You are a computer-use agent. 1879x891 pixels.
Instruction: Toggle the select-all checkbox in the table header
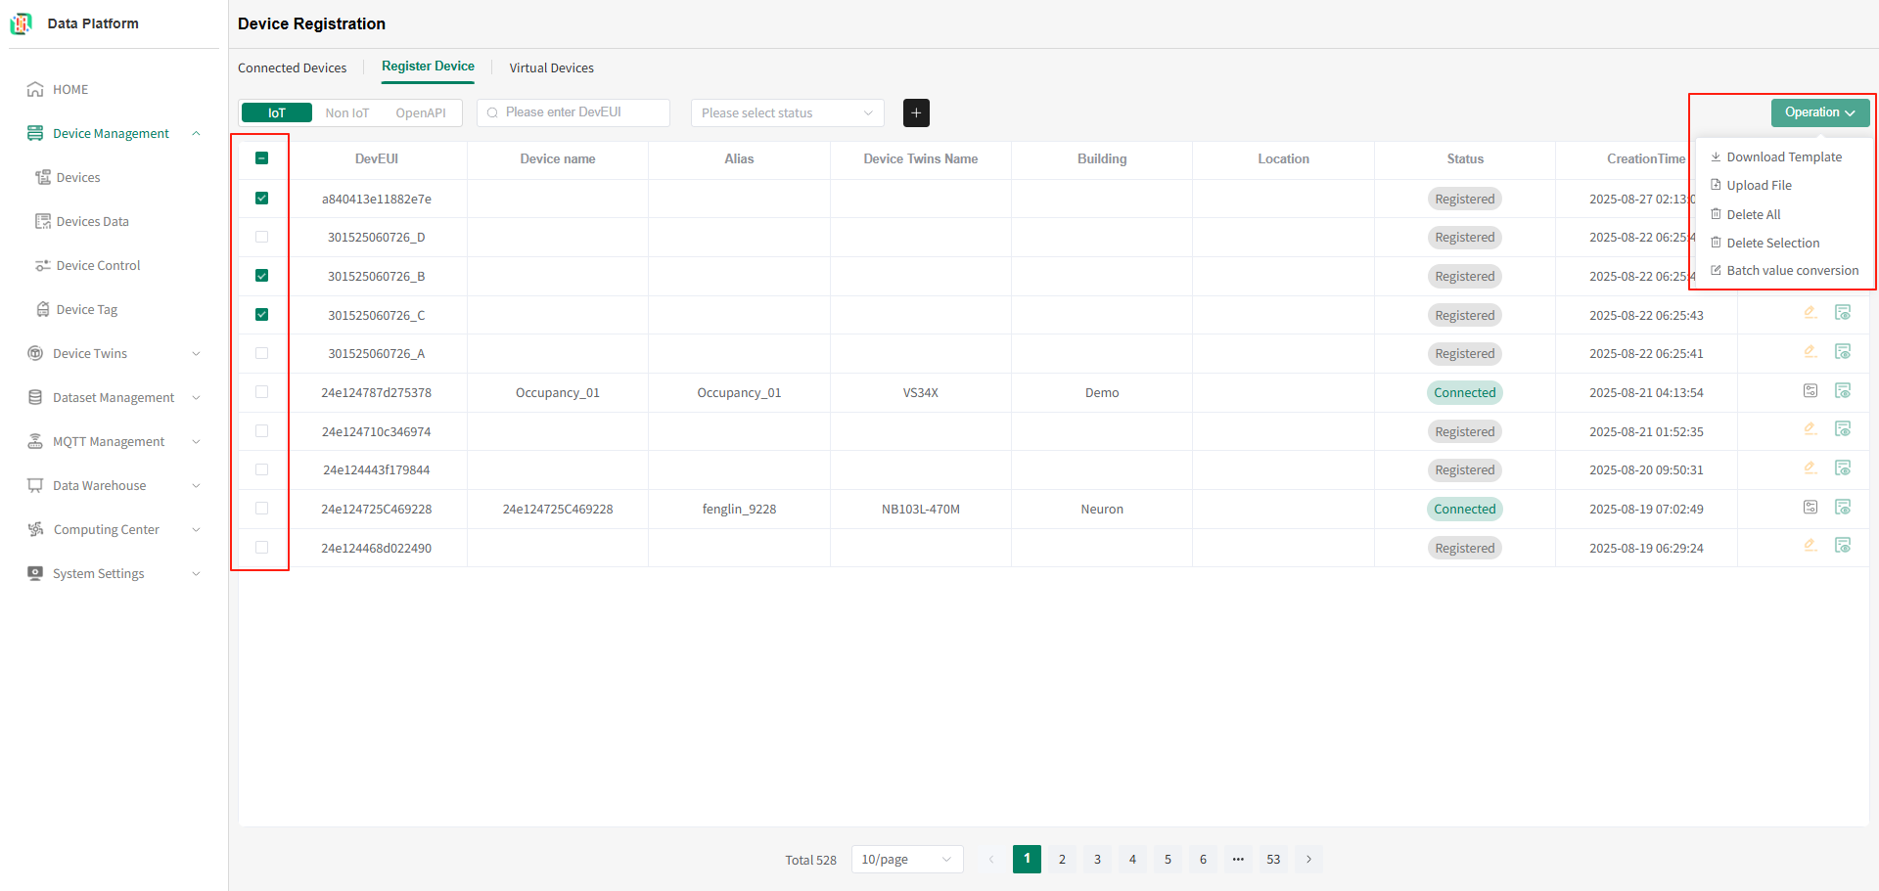pyautogui.click(x=261, y=157)
